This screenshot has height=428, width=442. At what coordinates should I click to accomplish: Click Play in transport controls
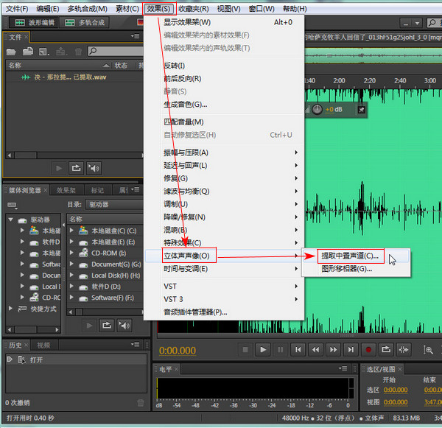pos(263,350)
